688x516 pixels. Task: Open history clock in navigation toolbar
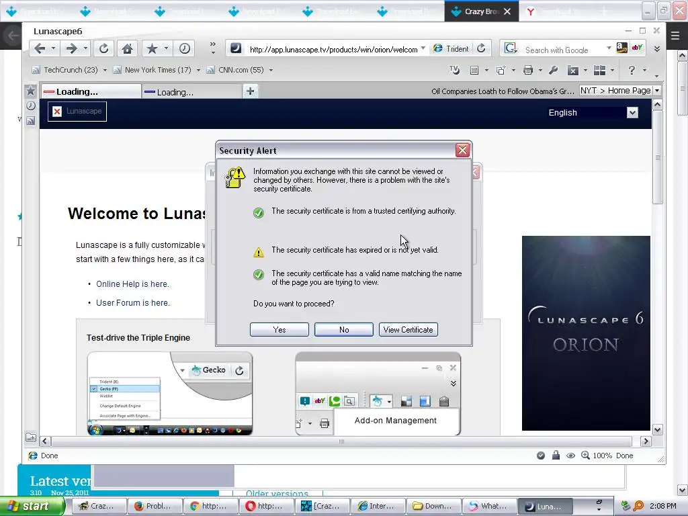click(184, 48)
